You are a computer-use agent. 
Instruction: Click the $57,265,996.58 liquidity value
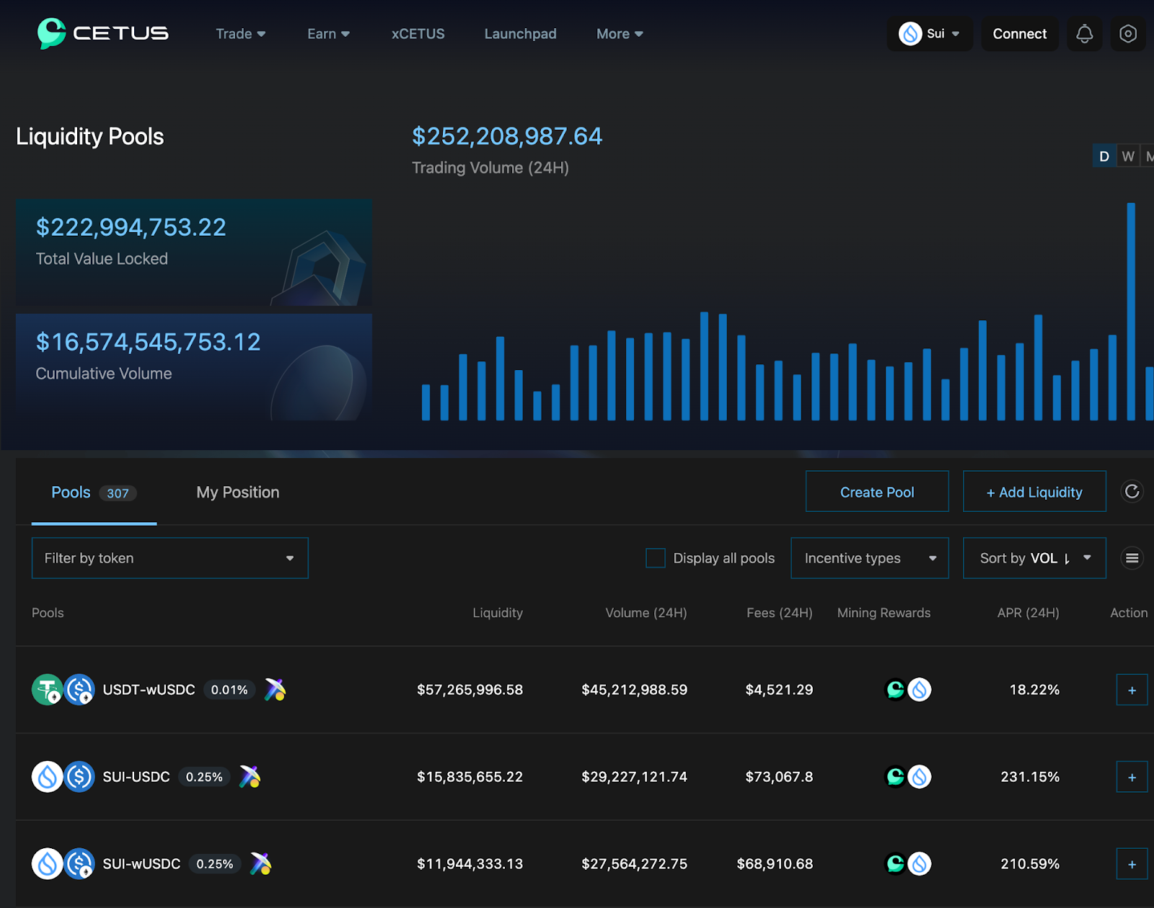(x=470, y=689)
